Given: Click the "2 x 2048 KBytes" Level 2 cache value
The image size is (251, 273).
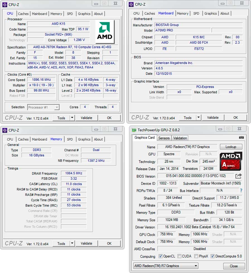Looking at the screenshot, I should pos(88,90).
